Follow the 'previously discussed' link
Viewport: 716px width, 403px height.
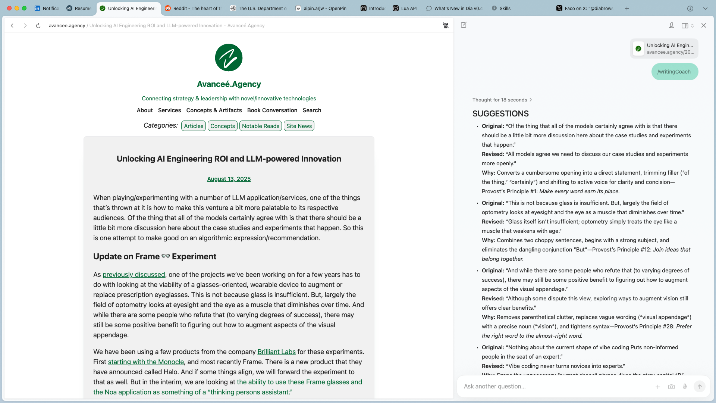click(x=134, y=274)
